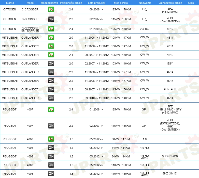The width and height of the screenshot is (199, 178).
Task: Click the BSY engine code cell
Action: (x=170, y=63)
